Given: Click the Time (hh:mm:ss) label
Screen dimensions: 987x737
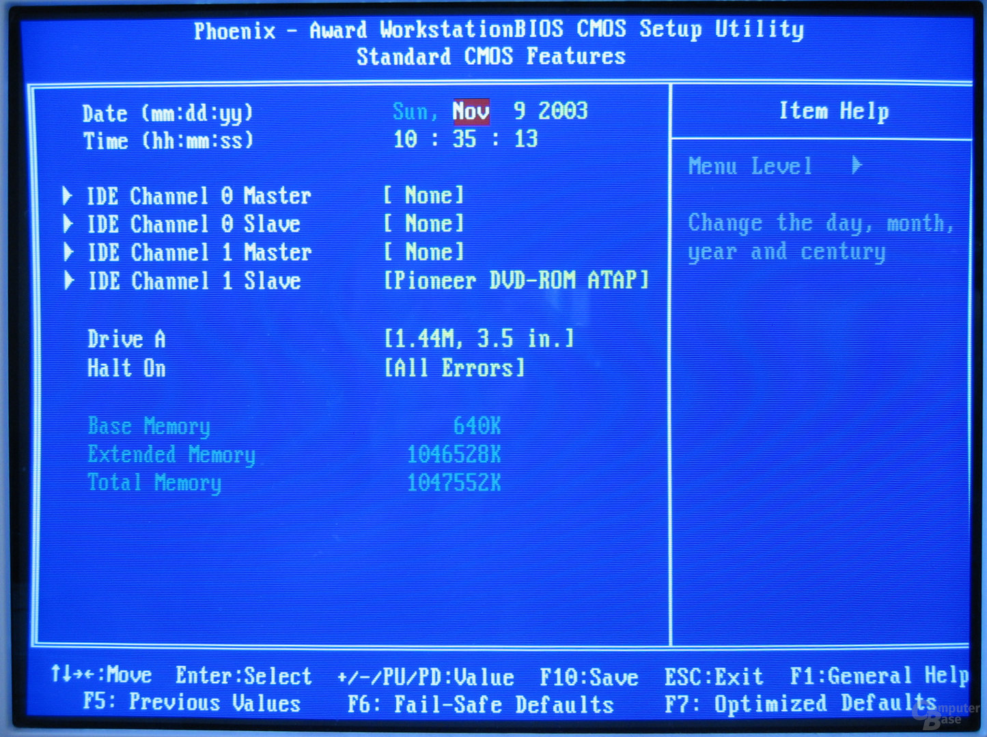Looking at the screenshot, I should 168,141.
